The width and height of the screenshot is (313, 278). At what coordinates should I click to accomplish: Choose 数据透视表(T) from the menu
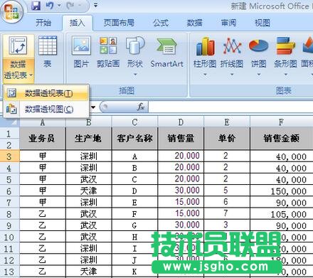46,93
